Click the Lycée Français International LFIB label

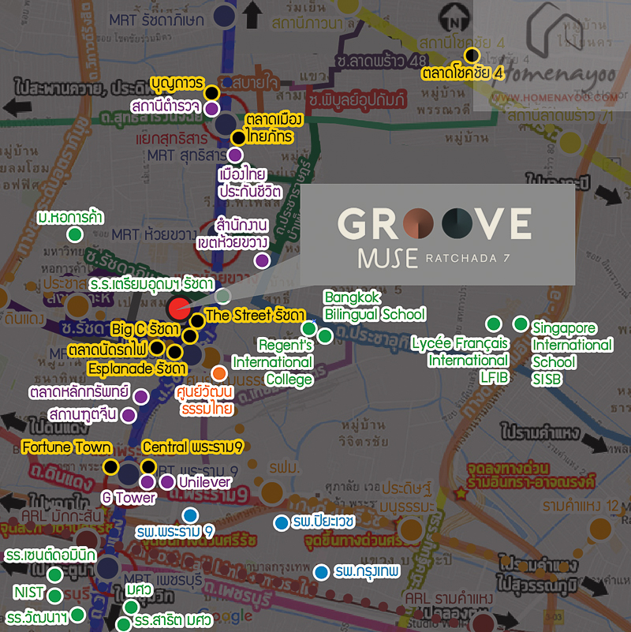click(460, 361)
